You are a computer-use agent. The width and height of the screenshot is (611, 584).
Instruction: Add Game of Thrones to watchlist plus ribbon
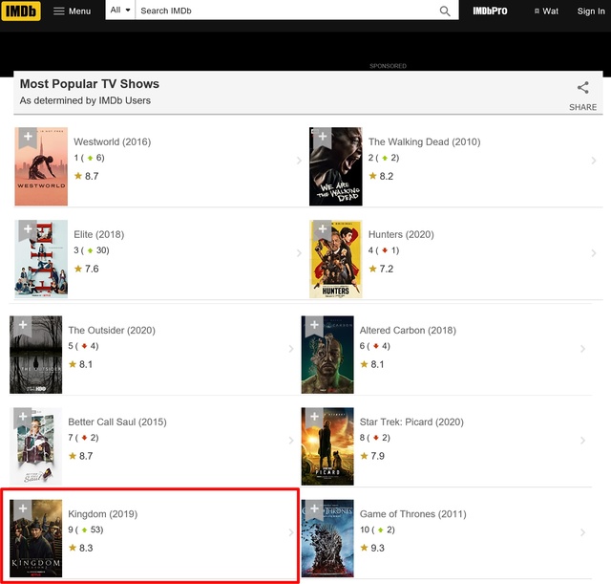coord(314,509)
